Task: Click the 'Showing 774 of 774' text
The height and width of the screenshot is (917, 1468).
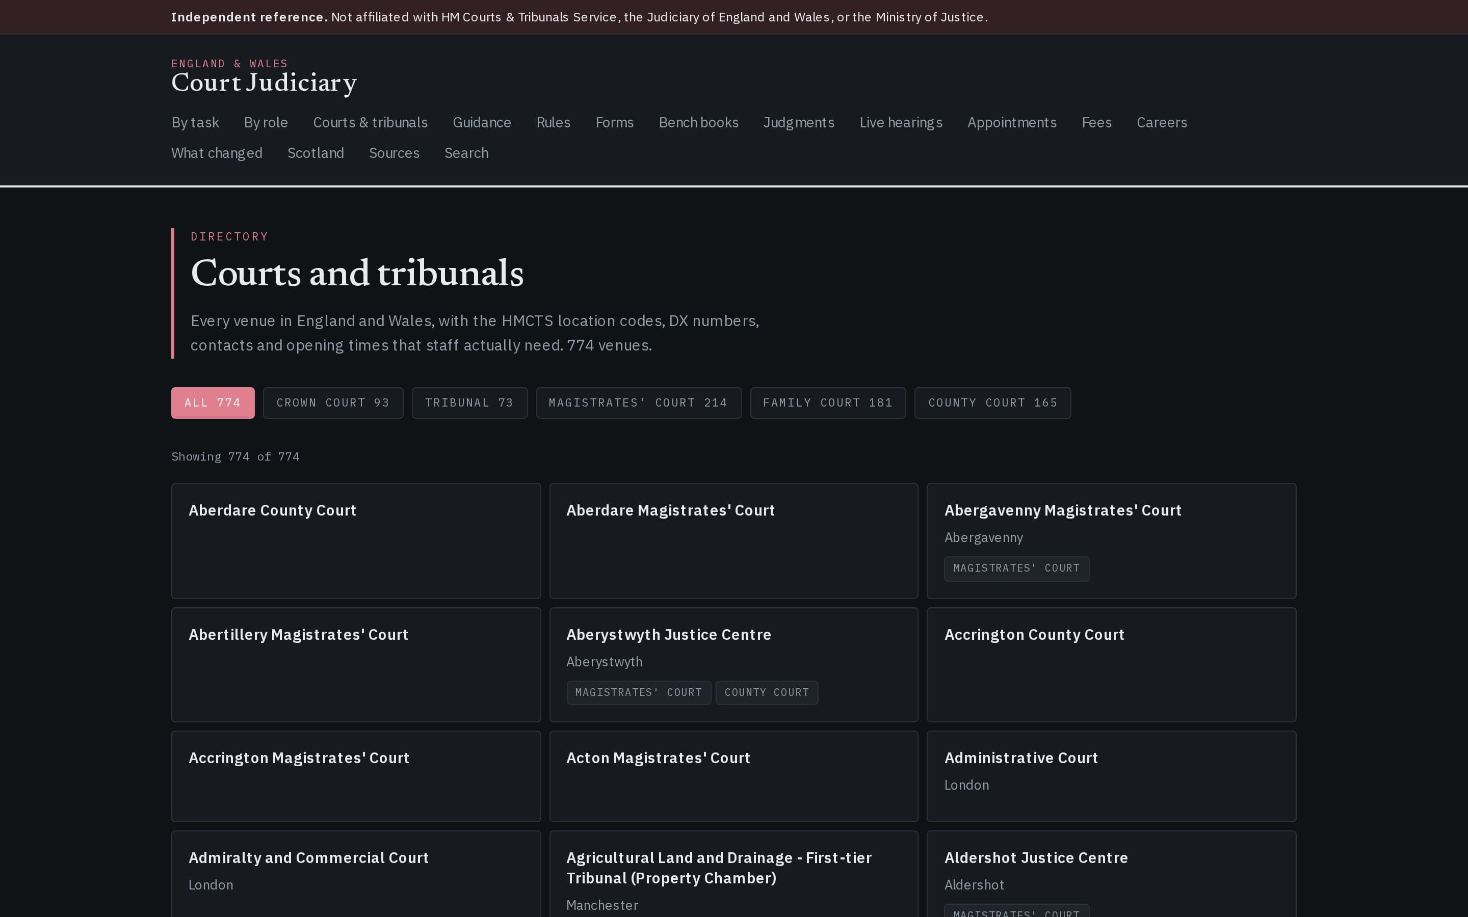Action: click(x=235, y=456)
